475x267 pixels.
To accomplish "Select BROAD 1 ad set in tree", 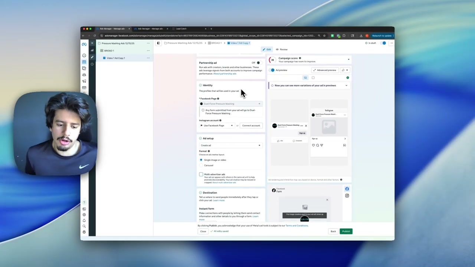I will (109, 51).
